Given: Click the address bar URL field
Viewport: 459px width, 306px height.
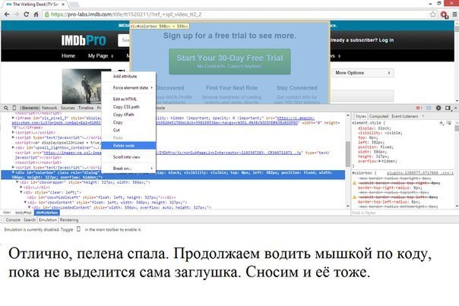Looking at the screenshot, I should coord(237,14).
